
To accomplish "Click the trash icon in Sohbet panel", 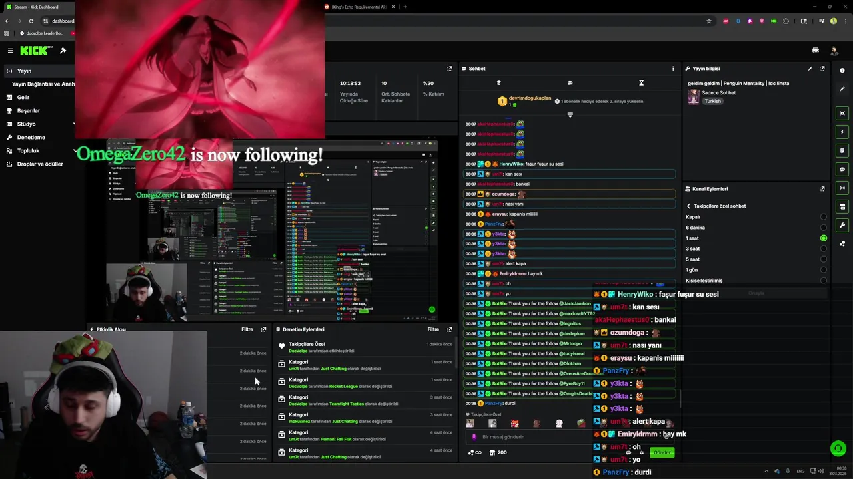I will click(498, 83).
